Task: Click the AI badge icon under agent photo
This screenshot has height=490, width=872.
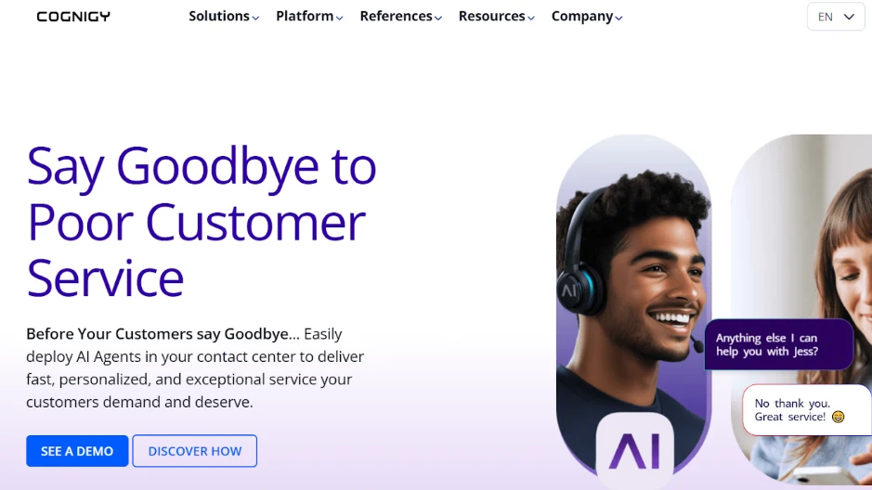Action: coord(634,447)
